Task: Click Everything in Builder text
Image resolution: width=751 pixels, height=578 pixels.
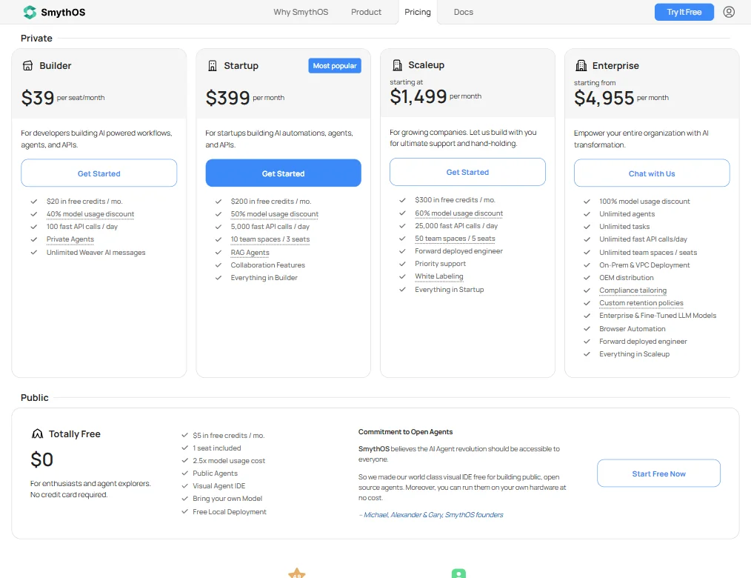Action: [x=264, y=277]
